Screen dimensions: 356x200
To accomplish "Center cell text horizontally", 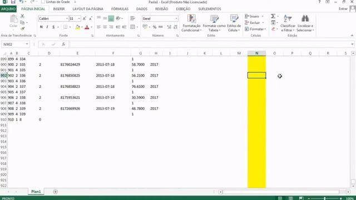I will click(x=105, y=27).
